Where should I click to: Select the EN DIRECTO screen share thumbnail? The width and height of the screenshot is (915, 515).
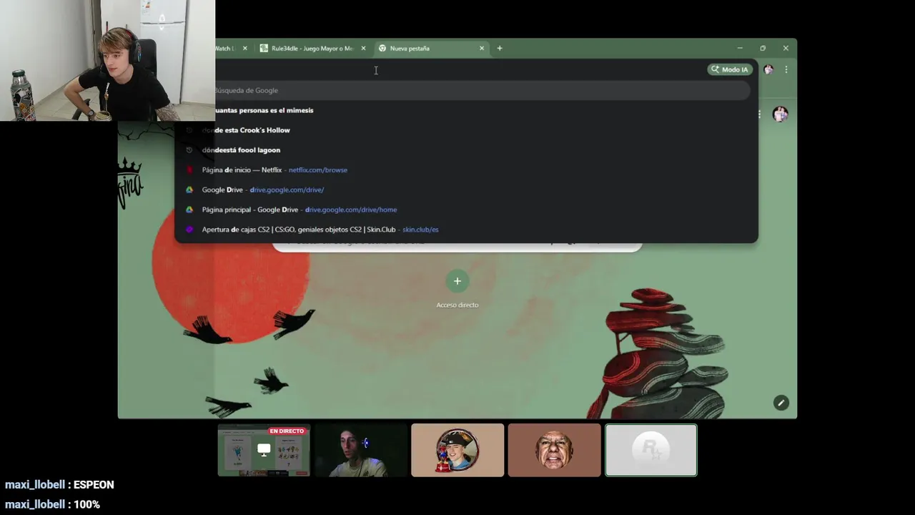coord(264,450)
